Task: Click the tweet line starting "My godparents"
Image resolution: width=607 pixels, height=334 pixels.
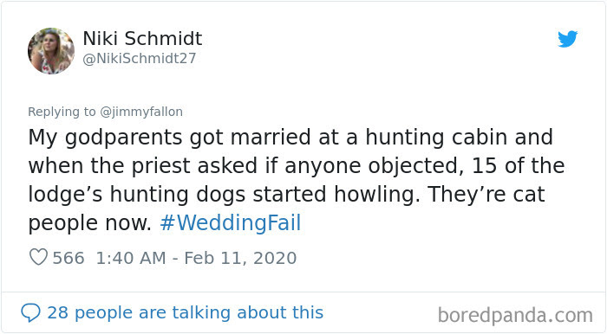Action: coord(290,138)
